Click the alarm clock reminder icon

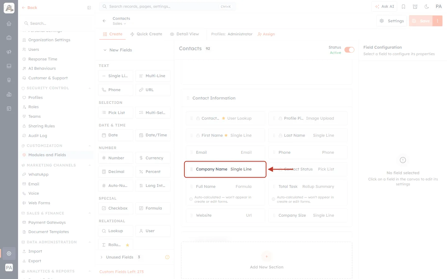415,7
